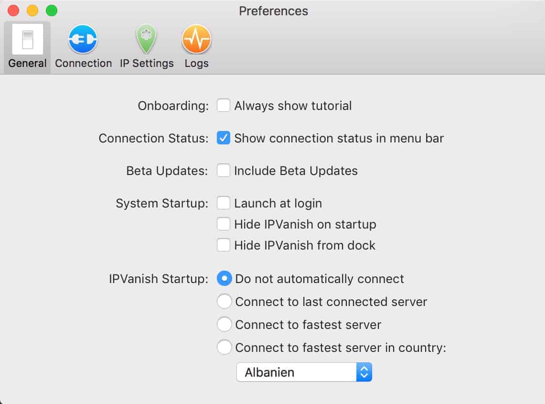This screenshot has height=404, width=545.
Task: Enable Include Beta Updates checkbox
Action: click(223, 171)
